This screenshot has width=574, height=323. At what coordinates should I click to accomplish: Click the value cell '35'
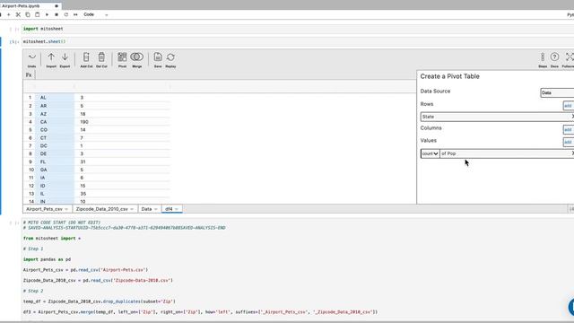coord(122,194)
